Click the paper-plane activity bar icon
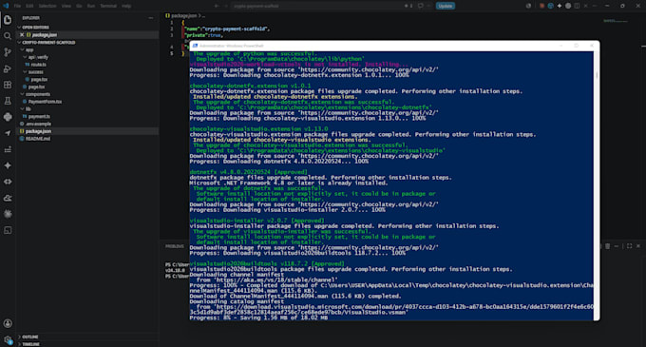The height and width of the screenshot is (347, 646). pos(8,133)
